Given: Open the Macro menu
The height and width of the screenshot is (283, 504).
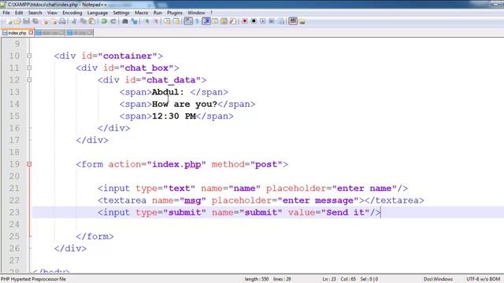Looking at the screenshot, I should tap(142, 13).
